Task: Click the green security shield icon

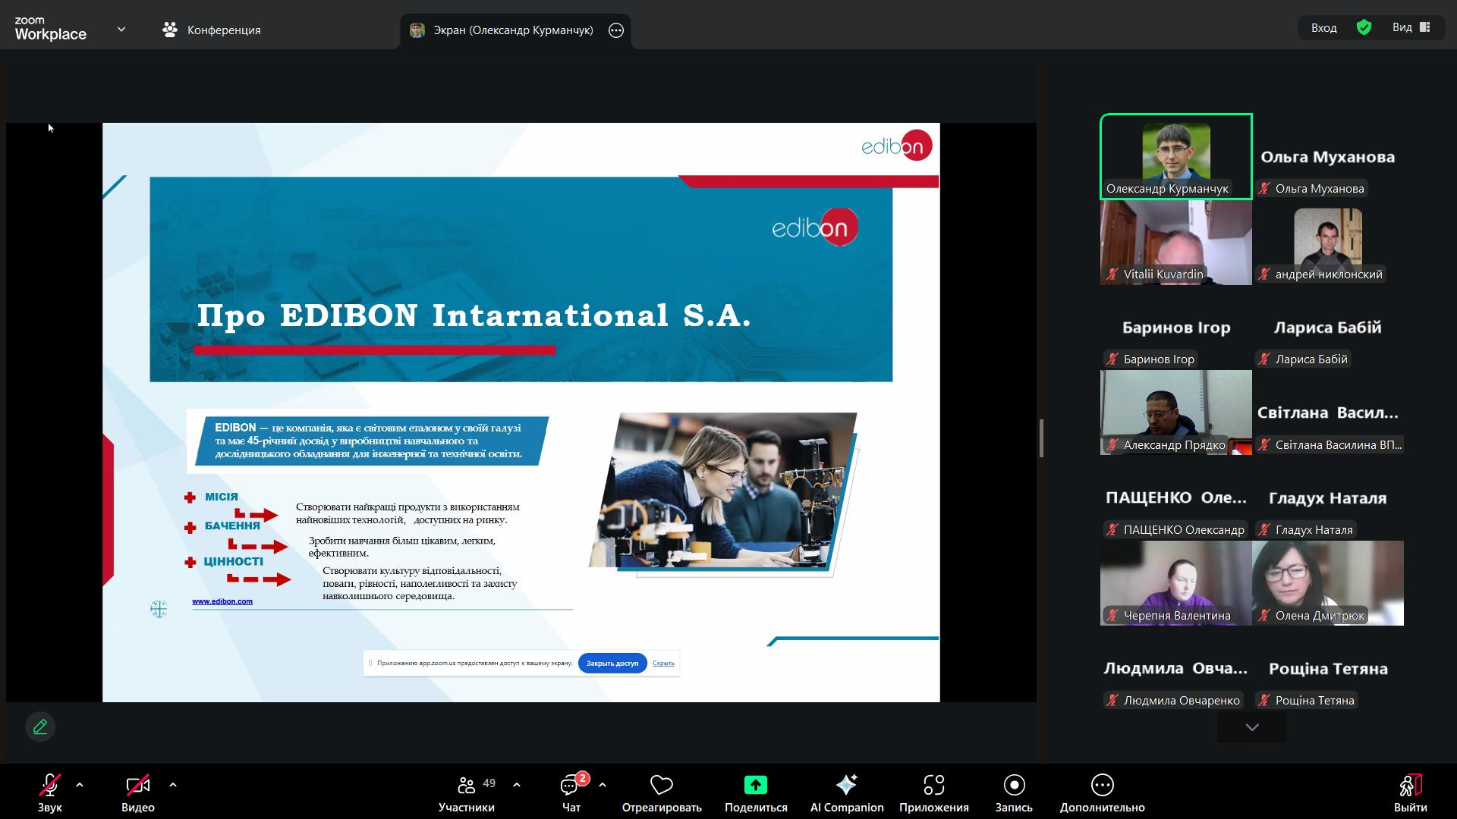Action: [x=1364, y=28]
